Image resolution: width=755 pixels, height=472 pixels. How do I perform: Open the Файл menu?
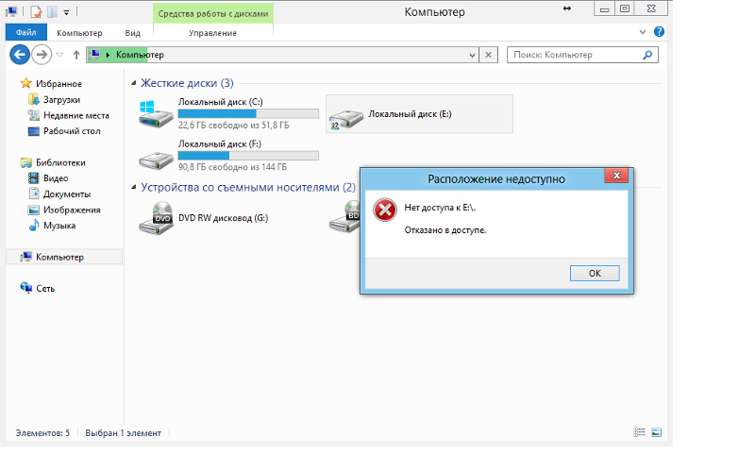[x=26, y=32]
